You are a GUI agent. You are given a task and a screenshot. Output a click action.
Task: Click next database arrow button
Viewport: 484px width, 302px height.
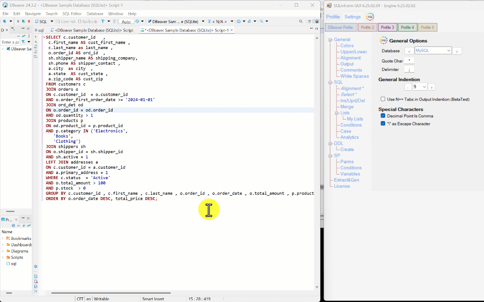pyautogui.click(x=457, y=51)
